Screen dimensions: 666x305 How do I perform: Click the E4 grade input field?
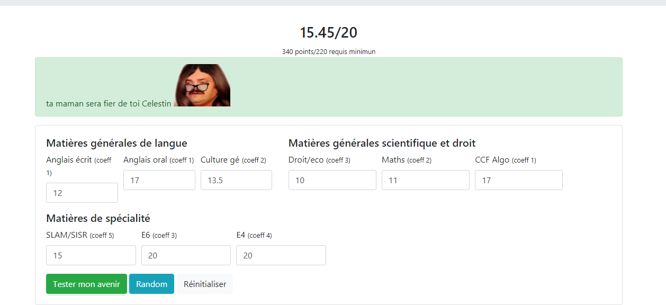click(x=281, y=255)
